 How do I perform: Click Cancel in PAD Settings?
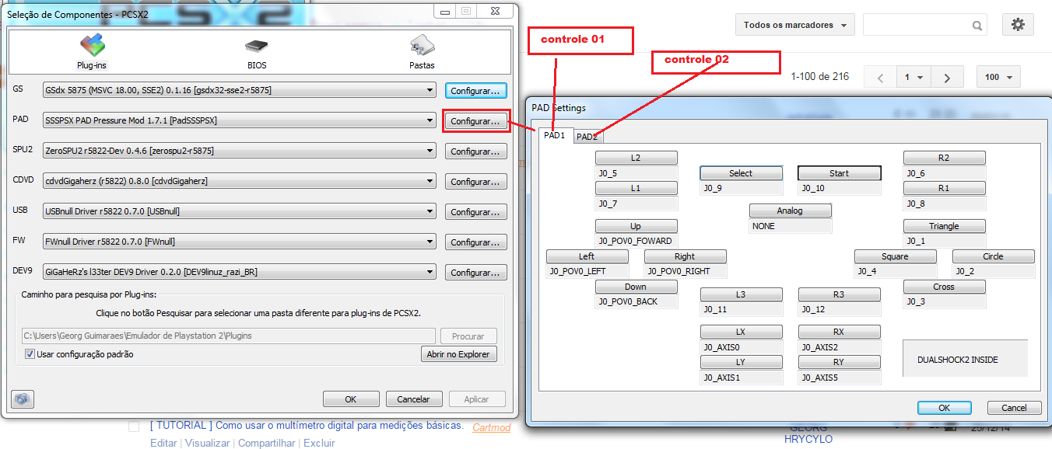point(1014,408)
